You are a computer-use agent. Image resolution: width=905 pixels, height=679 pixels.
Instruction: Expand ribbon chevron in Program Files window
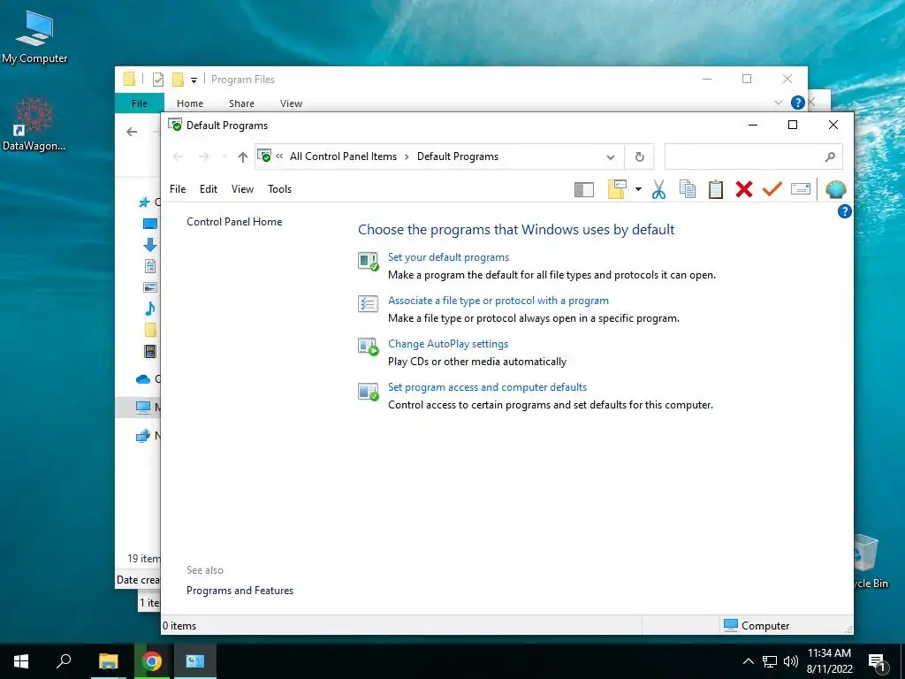[x=778, y=103]
